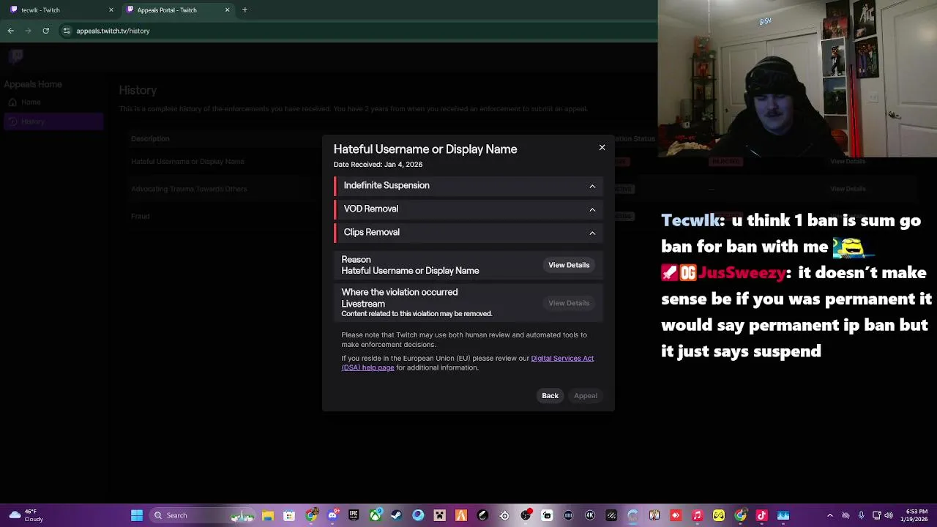This screenshot has height=527, width=937.
Task: Click the disabled Appeal button
Action: [586, 396]
